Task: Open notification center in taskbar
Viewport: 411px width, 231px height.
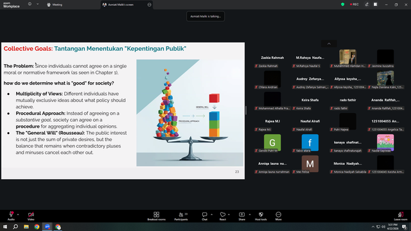Action: [x=405, y=227]
